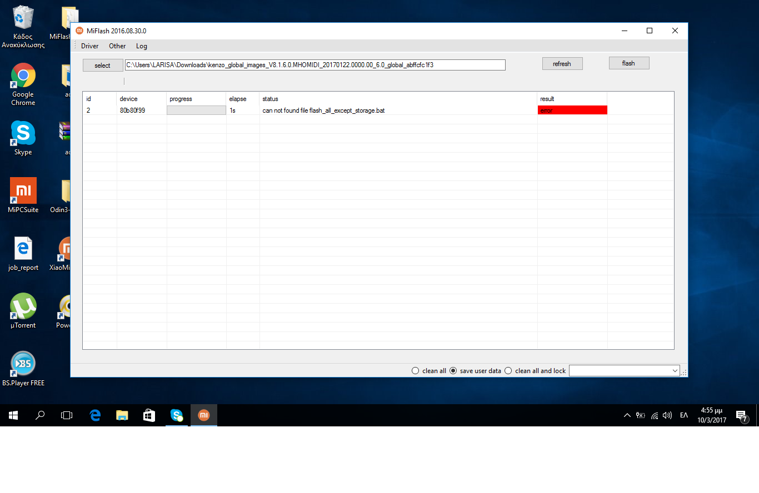Click the ROM folder path field
This screenshot has width=759, height=493.
point(315,65)
